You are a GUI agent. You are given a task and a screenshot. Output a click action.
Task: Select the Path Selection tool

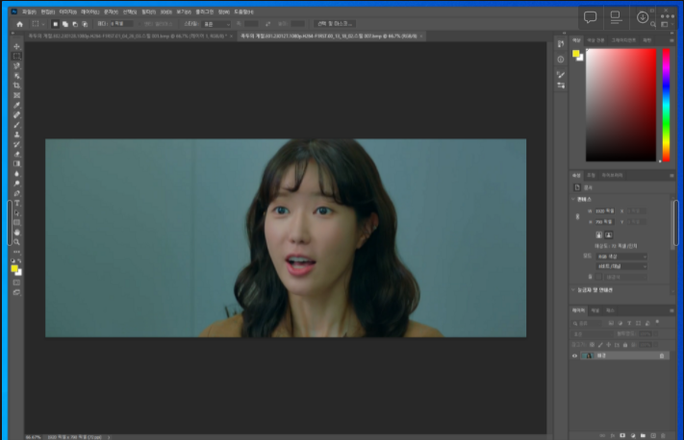(16, 213)
